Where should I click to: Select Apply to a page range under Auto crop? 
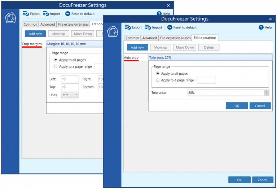158,80
